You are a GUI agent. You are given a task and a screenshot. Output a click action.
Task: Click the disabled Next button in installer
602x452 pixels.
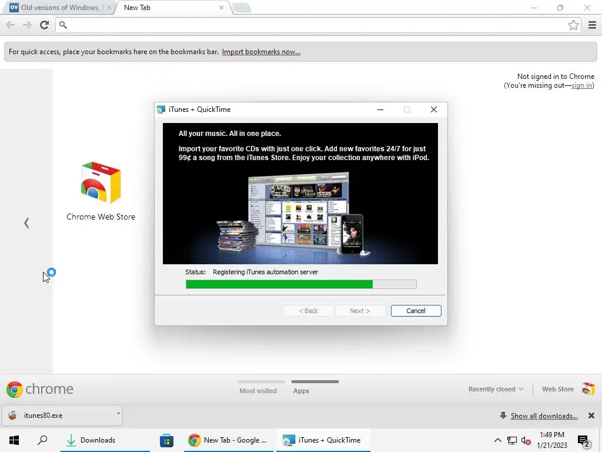point(360,311)
